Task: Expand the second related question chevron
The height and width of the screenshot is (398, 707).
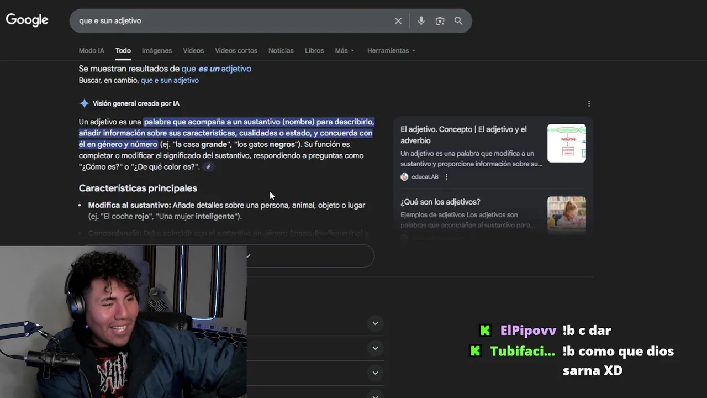Action: tap(375, 348)
